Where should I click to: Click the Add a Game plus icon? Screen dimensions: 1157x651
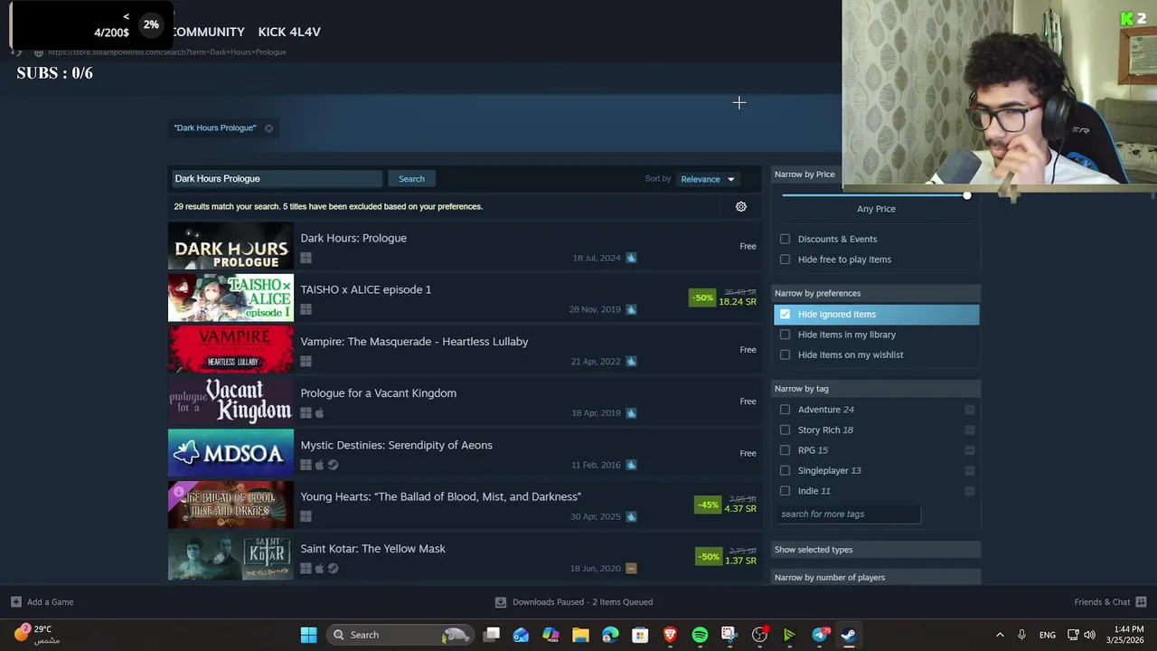pyautogui.click(x=15, y=602)
